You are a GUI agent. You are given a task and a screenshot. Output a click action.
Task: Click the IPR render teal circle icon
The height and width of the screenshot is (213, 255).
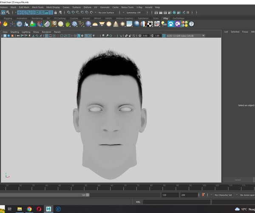coord(174,12)
